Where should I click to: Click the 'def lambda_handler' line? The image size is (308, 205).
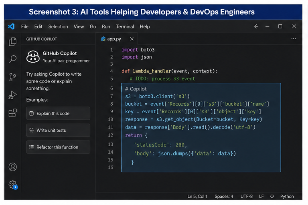coord(169,71)
